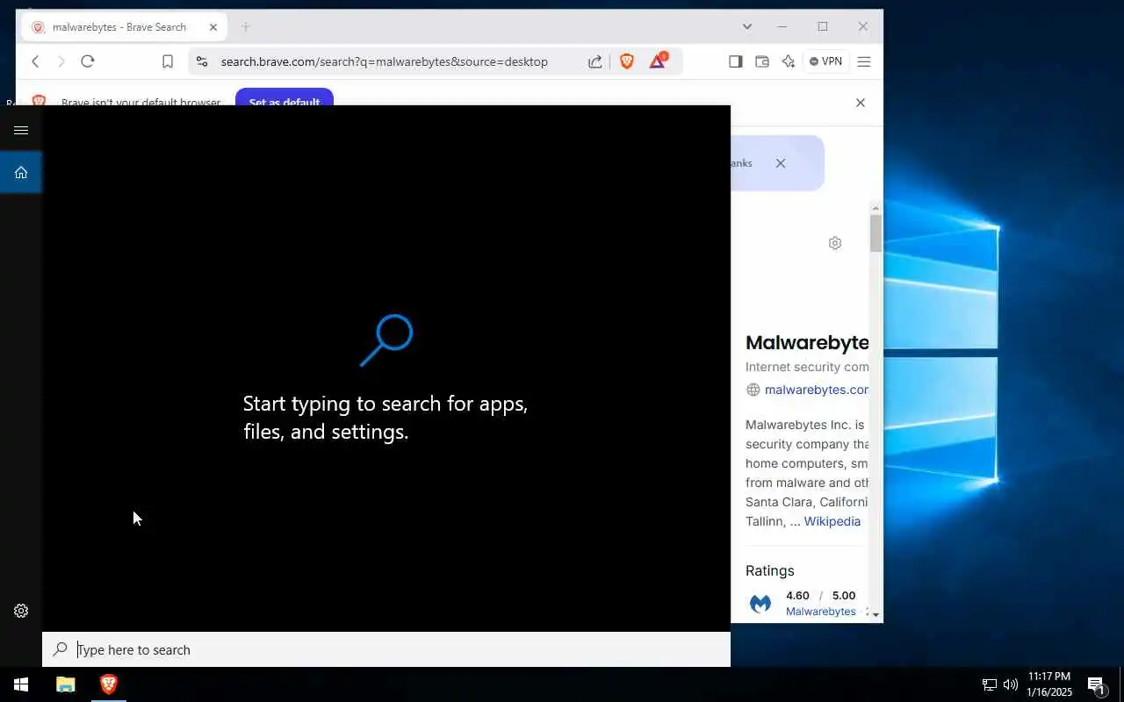The image size is (1124, 702).
Task: Show the clock reading 11:17 PM
Action: [1049, 677]
